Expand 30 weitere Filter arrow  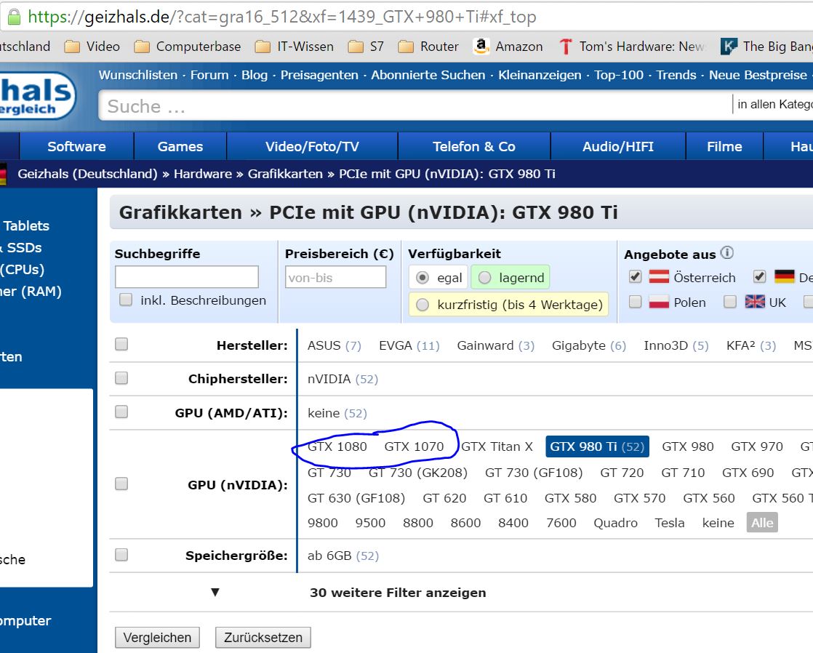click(215, 593)
